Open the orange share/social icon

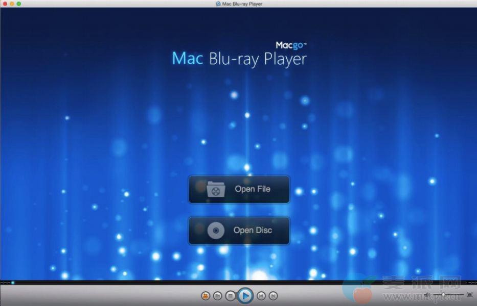pos(206,295)
